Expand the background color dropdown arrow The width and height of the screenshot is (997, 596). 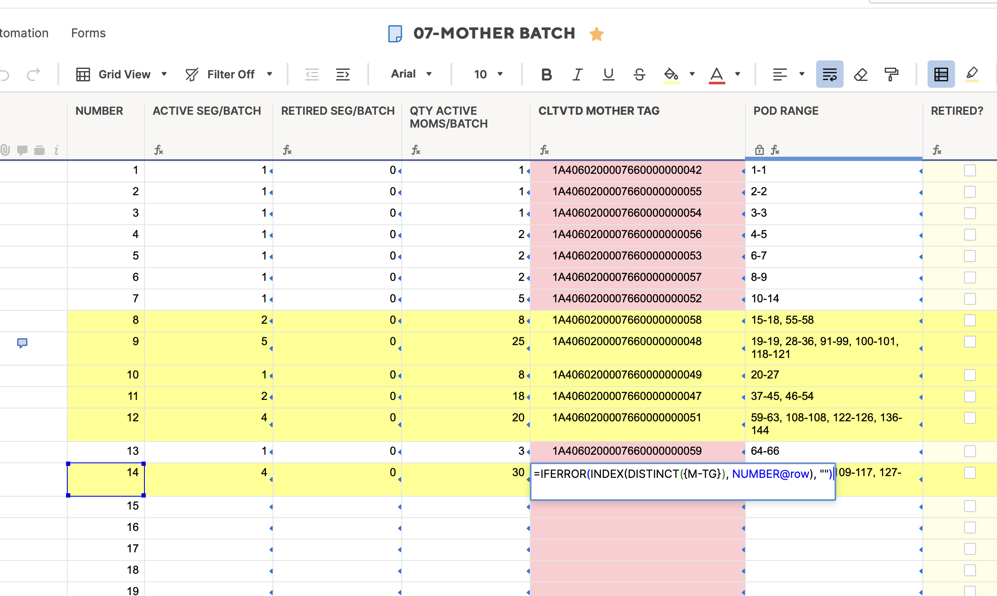tap(692, 74)
